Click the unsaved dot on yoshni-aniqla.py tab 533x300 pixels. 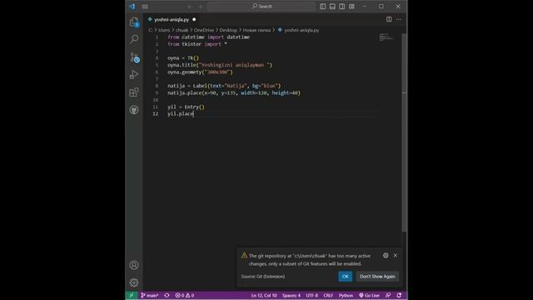[194, 20]
